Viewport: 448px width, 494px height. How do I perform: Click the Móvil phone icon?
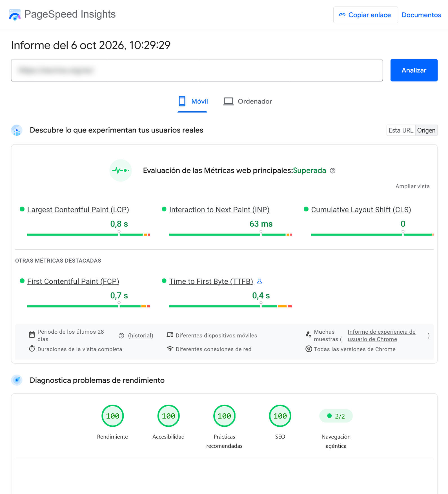tap(182, 101)
